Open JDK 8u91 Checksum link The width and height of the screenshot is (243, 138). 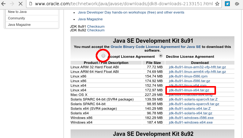[96, 26]
